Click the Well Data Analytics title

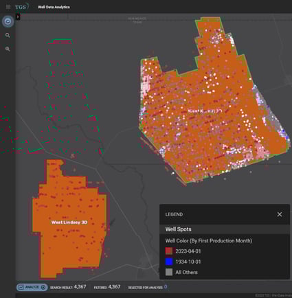[x=54, y=7]
